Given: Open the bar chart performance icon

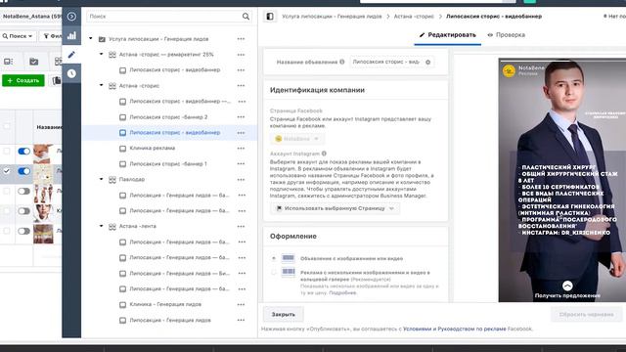Looking at the screenshot, I should click(x=71, y=35).
